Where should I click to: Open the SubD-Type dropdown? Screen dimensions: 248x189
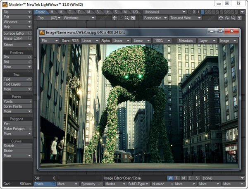(x=138, y=184)
